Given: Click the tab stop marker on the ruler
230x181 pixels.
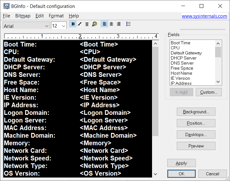Looking at the screenshot, I should coord(80,37).
